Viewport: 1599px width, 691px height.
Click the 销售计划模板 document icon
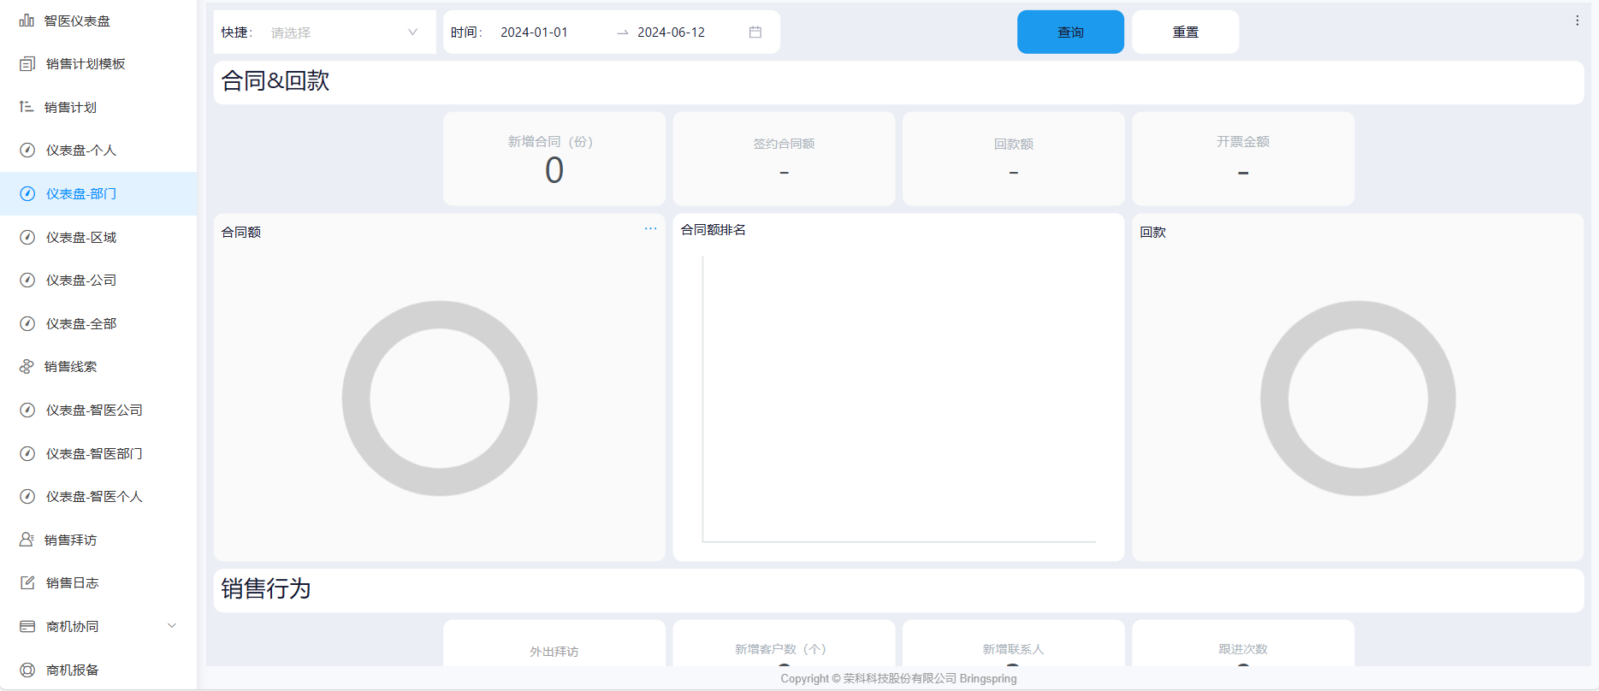(27, 64)
